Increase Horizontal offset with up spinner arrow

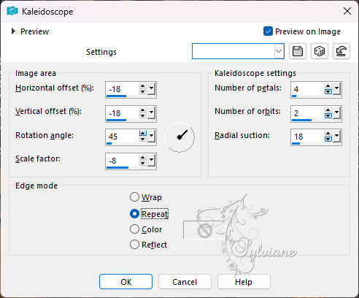(143, 85)
